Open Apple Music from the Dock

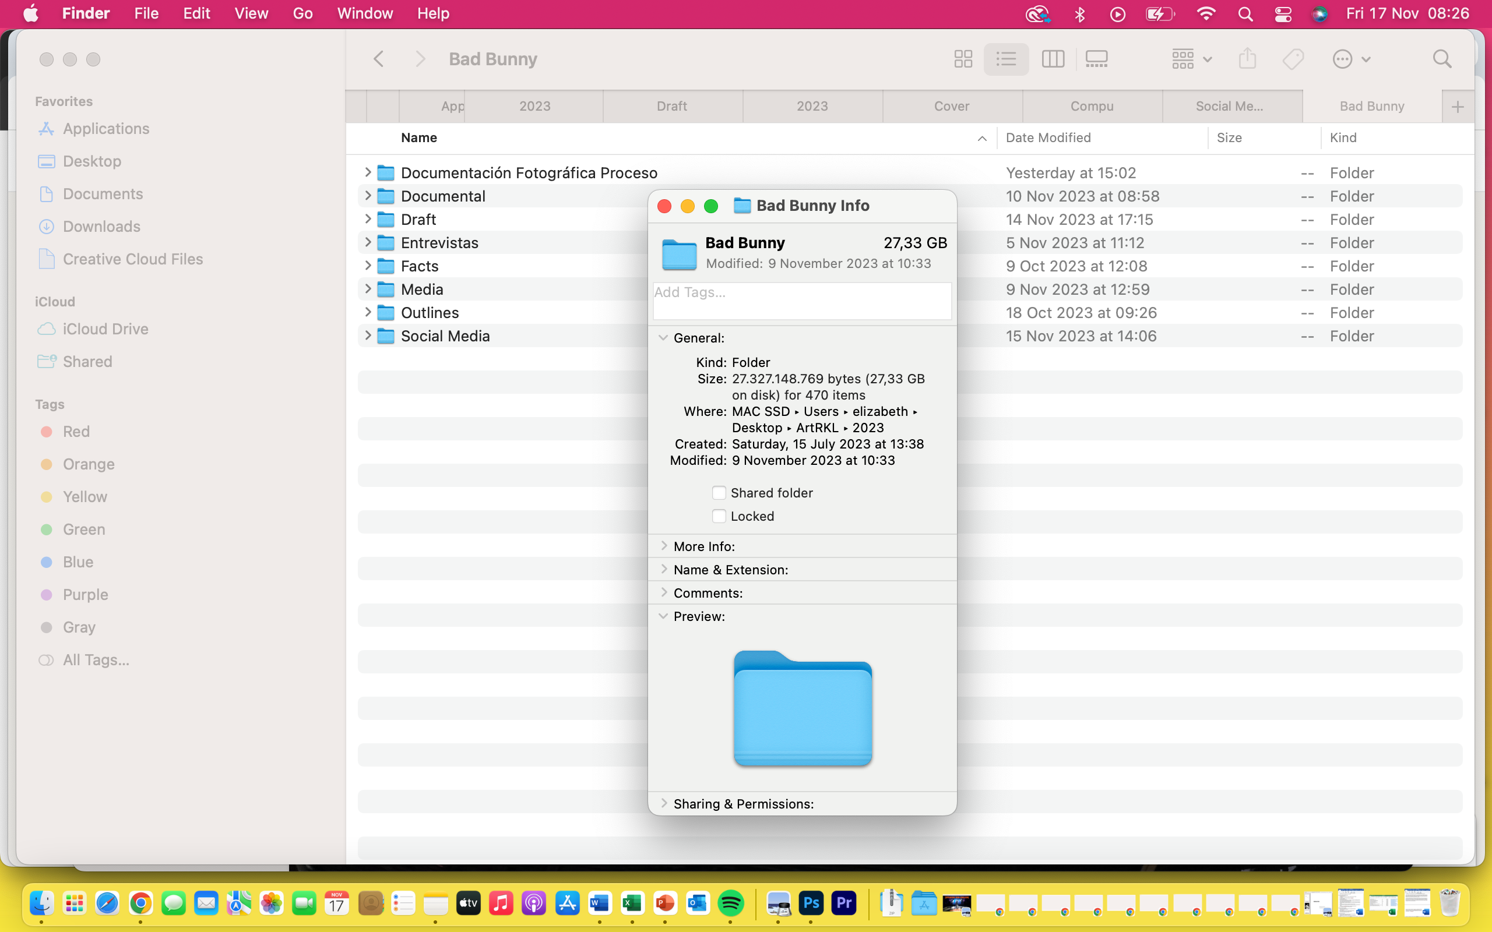pyautogui.click(x=501, y=903)
